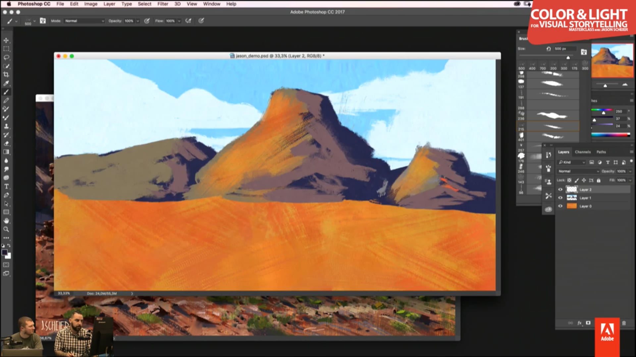Toggle visibility of Layer 0
The width and height of the screenshot is (636, 357).
coord(560,206)
